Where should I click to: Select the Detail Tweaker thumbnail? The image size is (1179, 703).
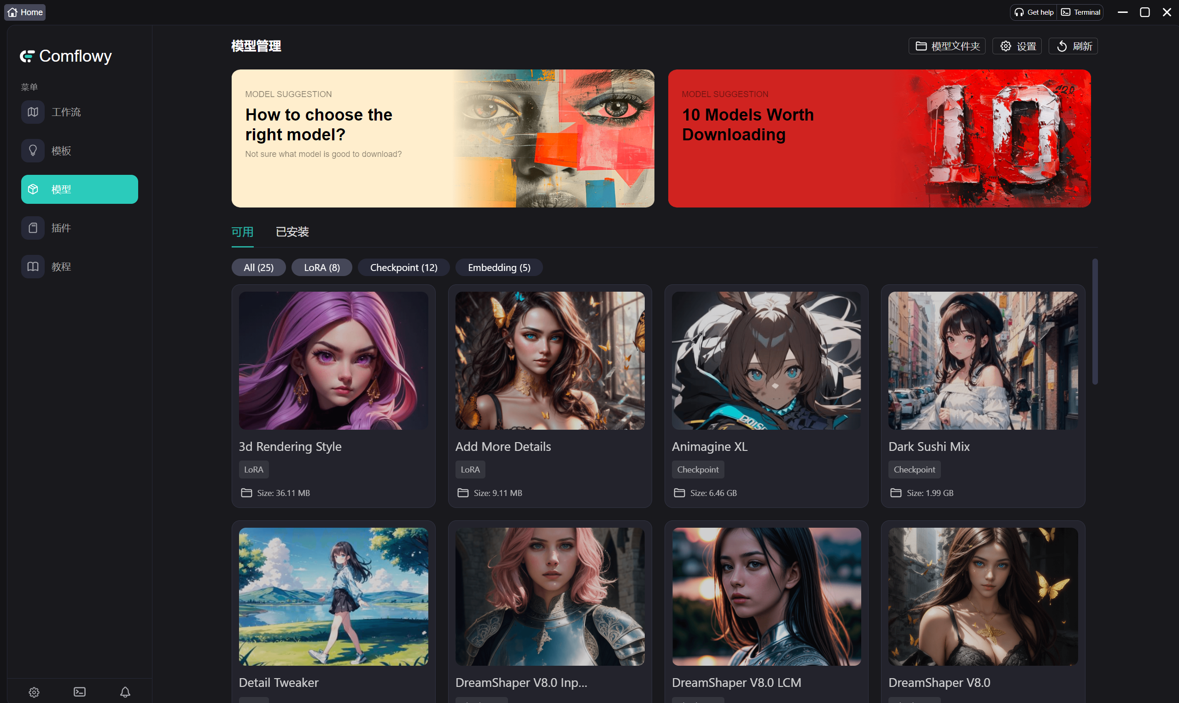coord(334,596)
